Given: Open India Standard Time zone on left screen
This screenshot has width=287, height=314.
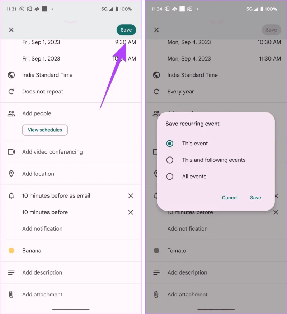Looking at the screenshot, I should (47, 75).
